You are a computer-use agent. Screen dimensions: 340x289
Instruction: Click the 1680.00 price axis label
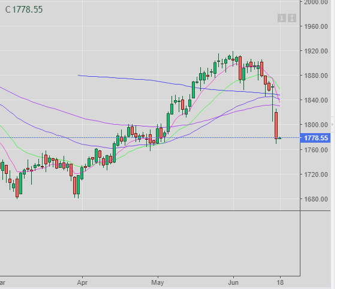315,199
